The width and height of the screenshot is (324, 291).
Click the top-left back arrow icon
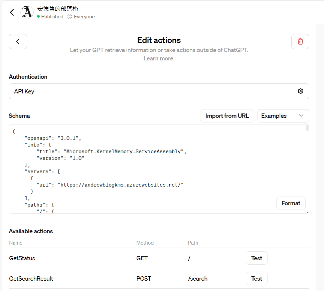coord(12,12)
